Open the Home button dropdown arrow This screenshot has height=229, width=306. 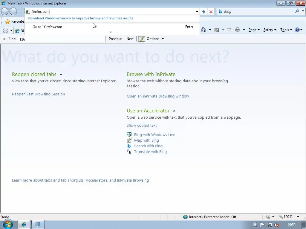[210, 30]
